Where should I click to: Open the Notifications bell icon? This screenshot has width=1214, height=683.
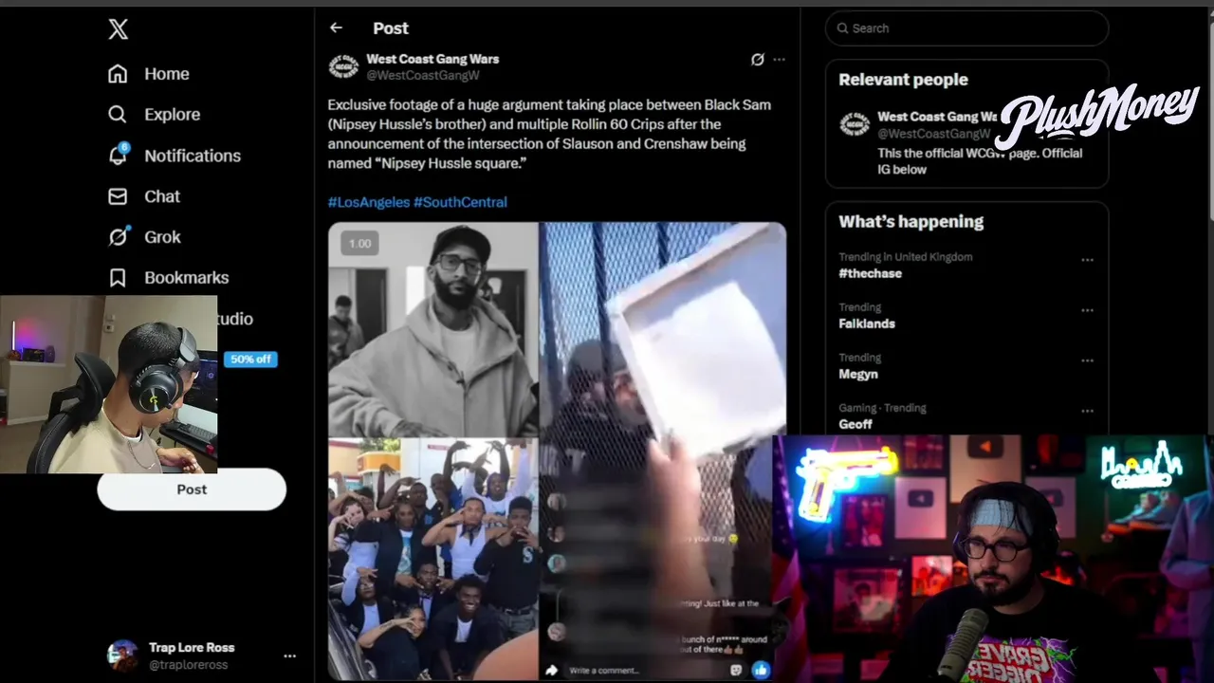point(118,156)
